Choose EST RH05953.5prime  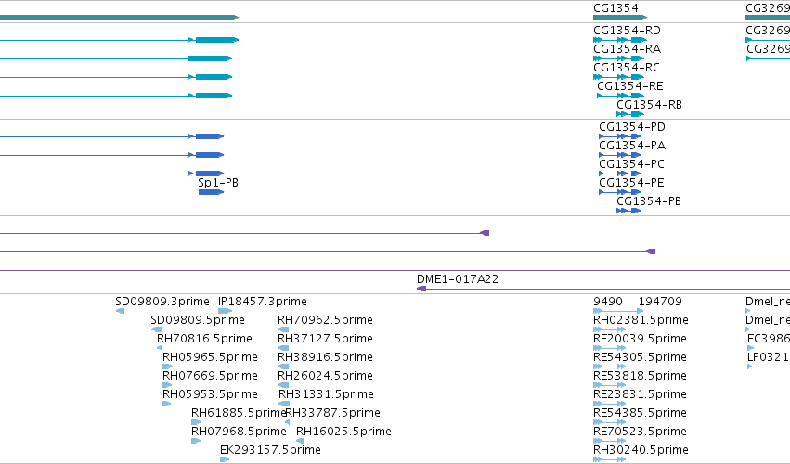[210, 394]
